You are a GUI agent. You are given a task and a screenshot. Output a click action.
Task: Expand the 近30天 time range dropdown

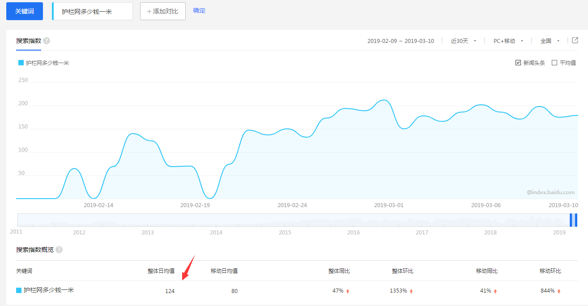[x=463, y=41]
